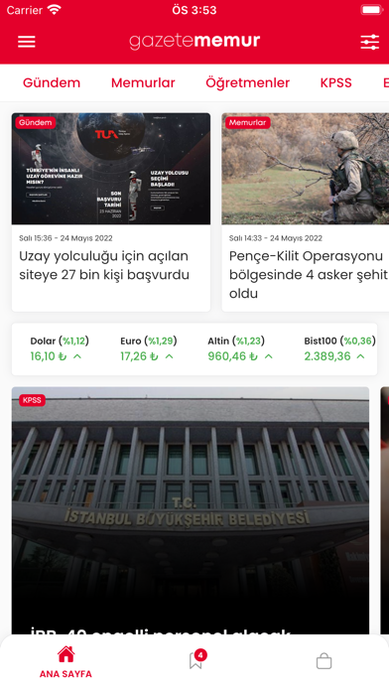Tap the 17,26 ₺ euro value
Screen dimensions: 389x691
tap(139, 356)
